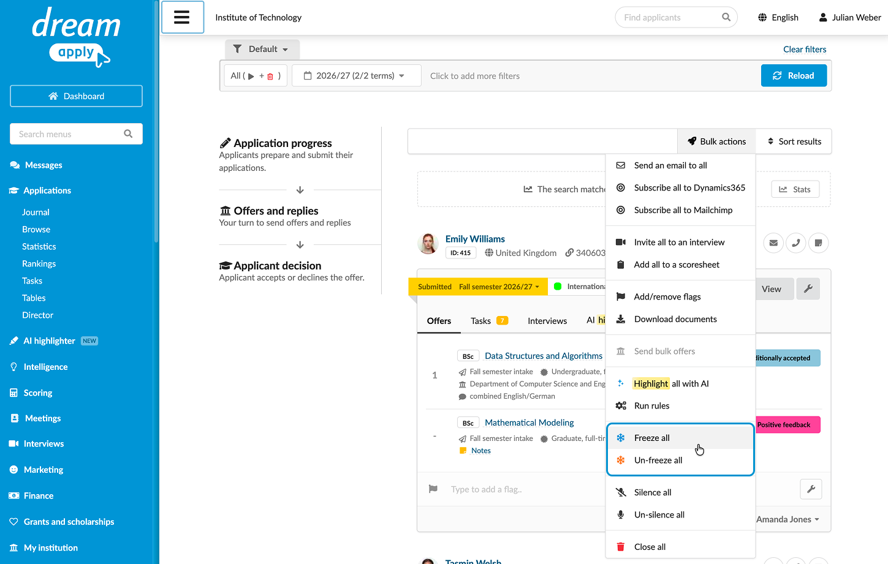Open the 2026/27 terms dropdown
This screenshot has height=564, width=888.
tap(357, 76)
